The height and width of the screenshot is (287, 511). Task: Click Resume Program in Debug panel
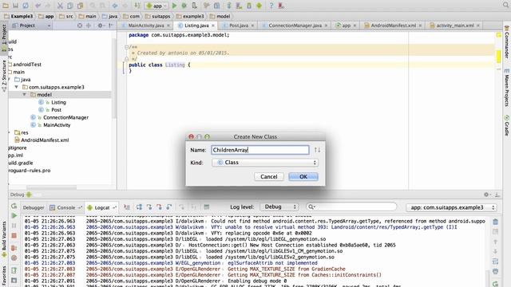coord(14,215)
